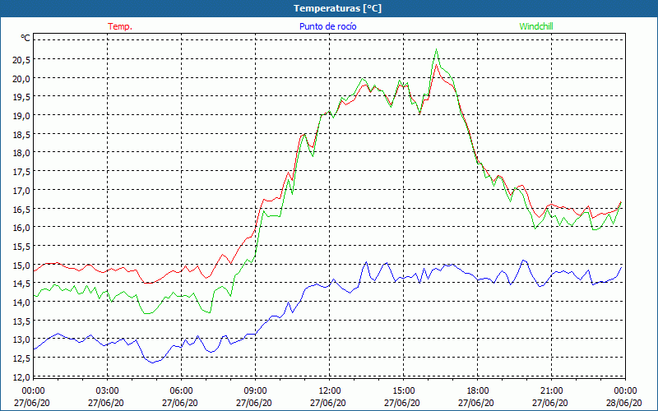The height and width of the screenshot is (411, 658).
Task: Click the green Windchill peak after 16:00
Action: pyautogui.click(x=437, y=49)
